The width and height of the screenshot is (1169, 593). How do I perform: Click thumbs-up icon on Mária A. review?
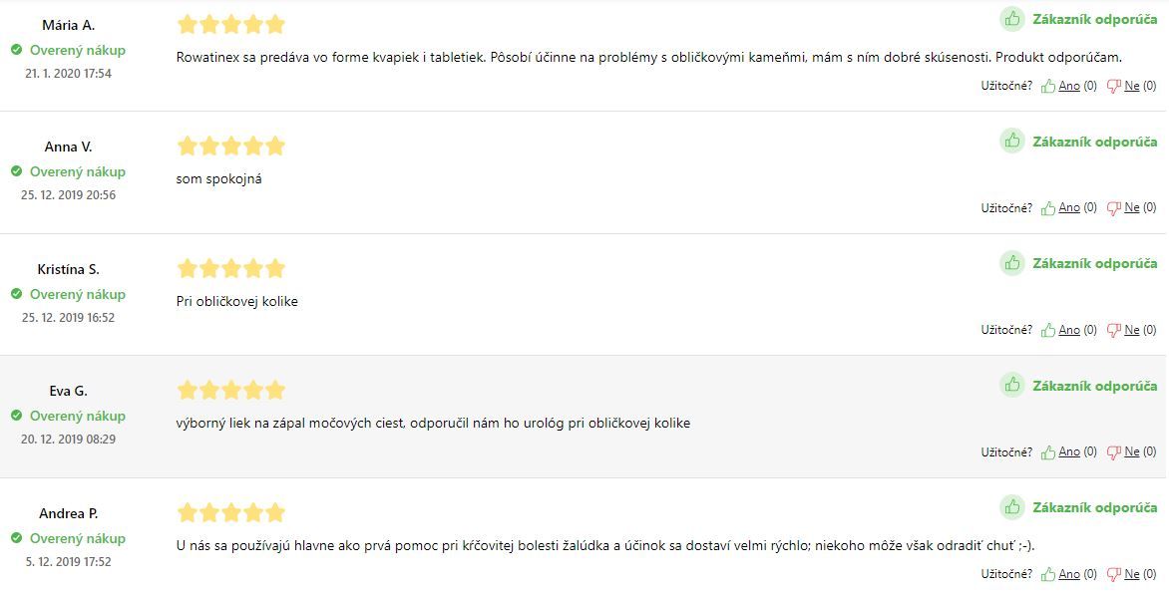[1048, 86]
